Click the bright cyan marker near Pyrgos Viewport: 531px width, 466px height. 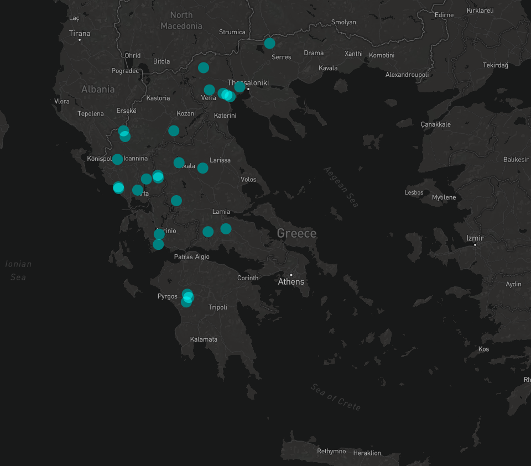coord(189,297)
